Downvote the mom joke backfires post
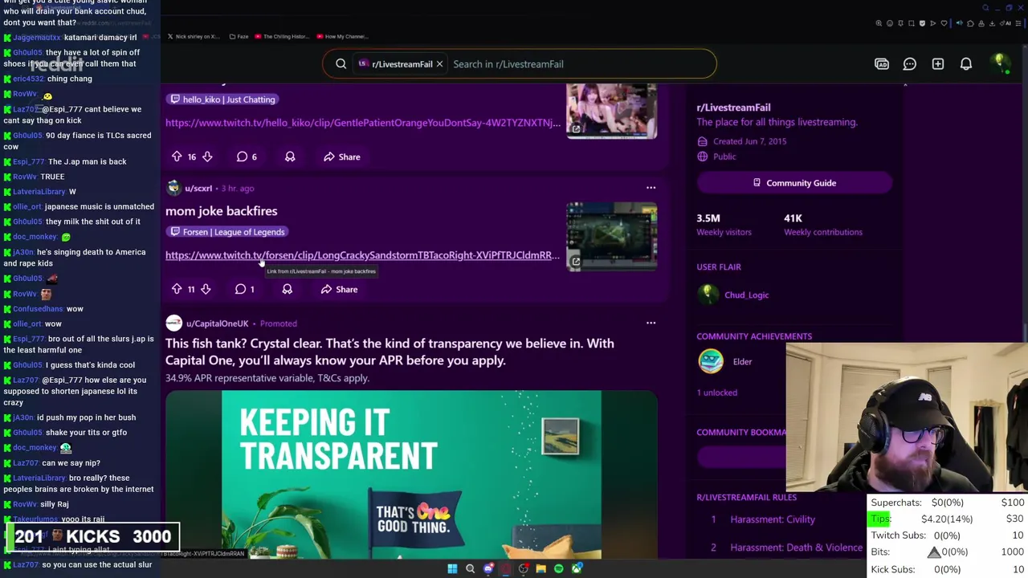The image size is (1028, 578). 206,289
